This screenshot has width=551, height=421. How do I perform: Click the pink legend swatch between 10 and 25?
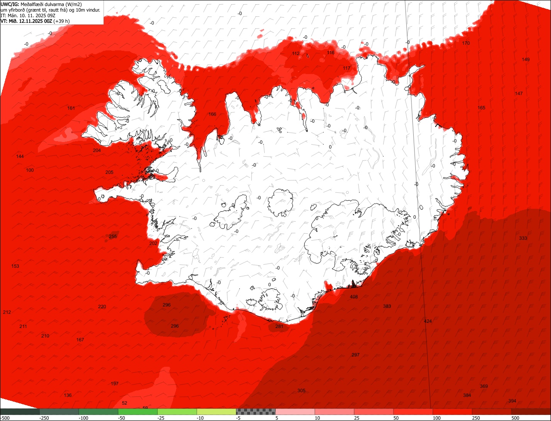(x=334, y=412)
